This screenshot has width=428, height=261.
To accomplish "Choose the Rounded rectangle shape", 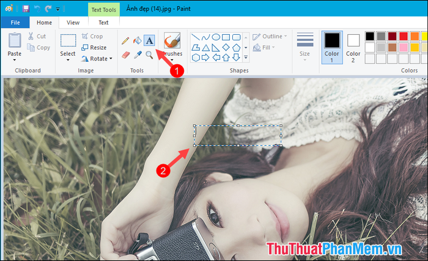I will point(236,37).
